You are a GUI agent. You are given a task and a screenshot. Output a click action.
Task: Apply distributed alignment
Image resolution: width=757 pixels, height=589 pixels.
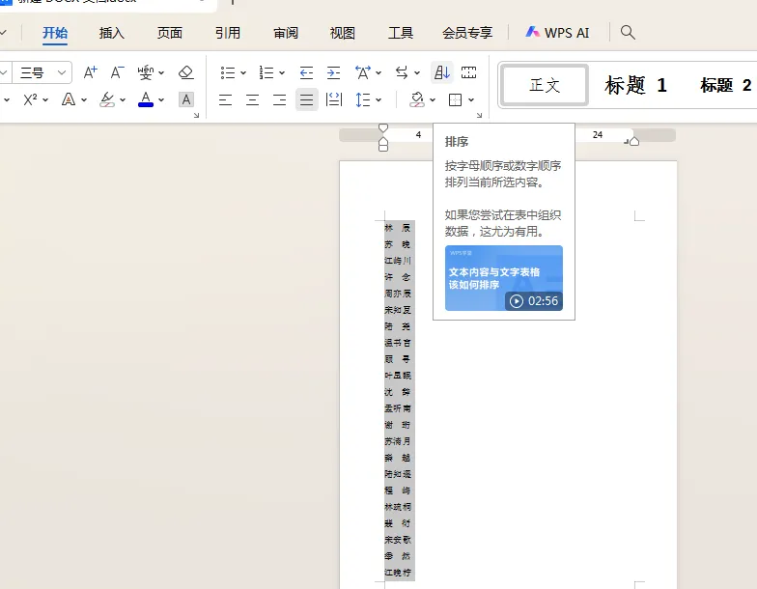(x=334, y=100)
